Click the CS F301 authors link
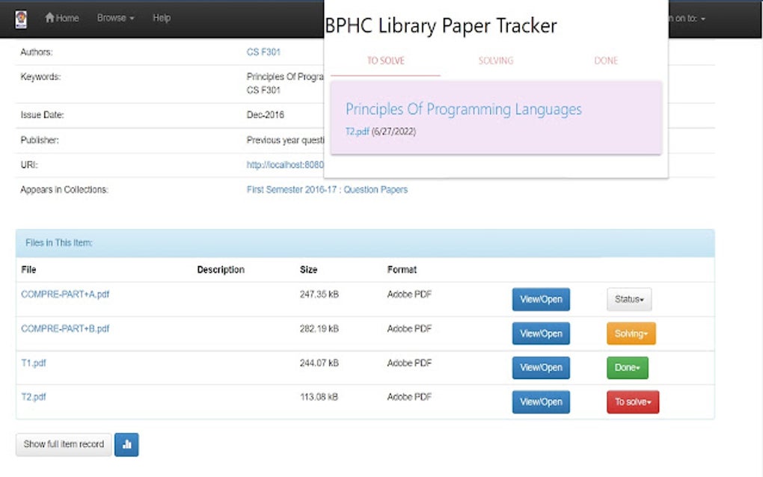763x477 pixels. click(263, 52)
